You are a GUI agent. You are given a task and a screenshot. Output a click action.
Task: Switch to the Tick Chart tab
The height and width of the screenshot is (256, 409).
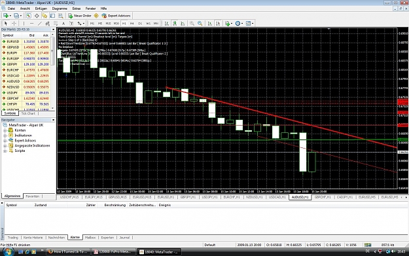point(28,113)
